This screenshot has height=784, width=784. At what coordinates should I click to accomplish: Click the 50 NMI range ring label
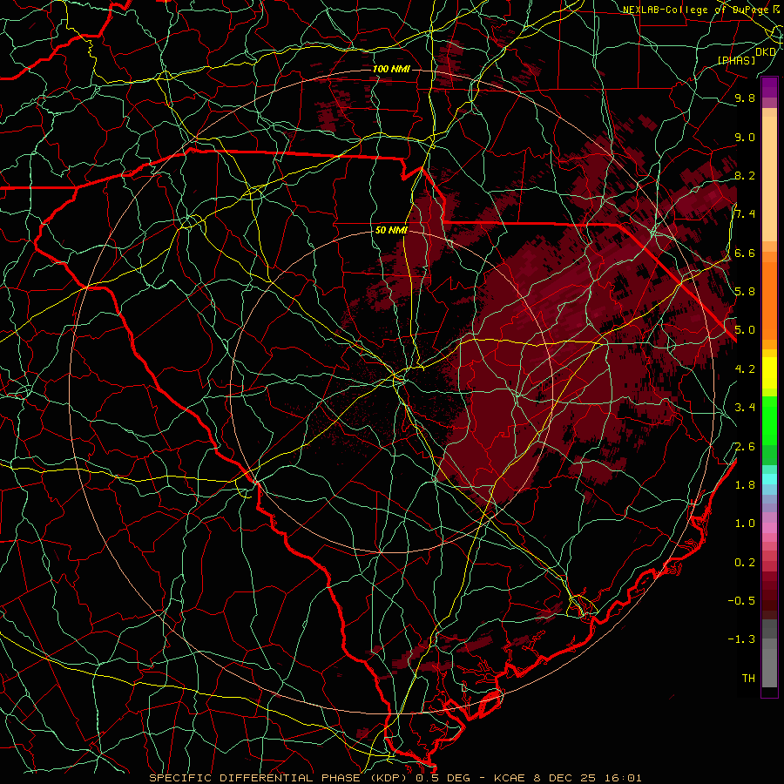391,230
